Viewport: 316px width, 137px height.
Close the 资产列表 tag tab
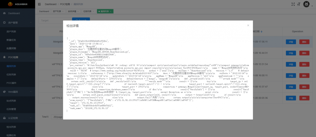pyautogui.click(x=63, y=11)
